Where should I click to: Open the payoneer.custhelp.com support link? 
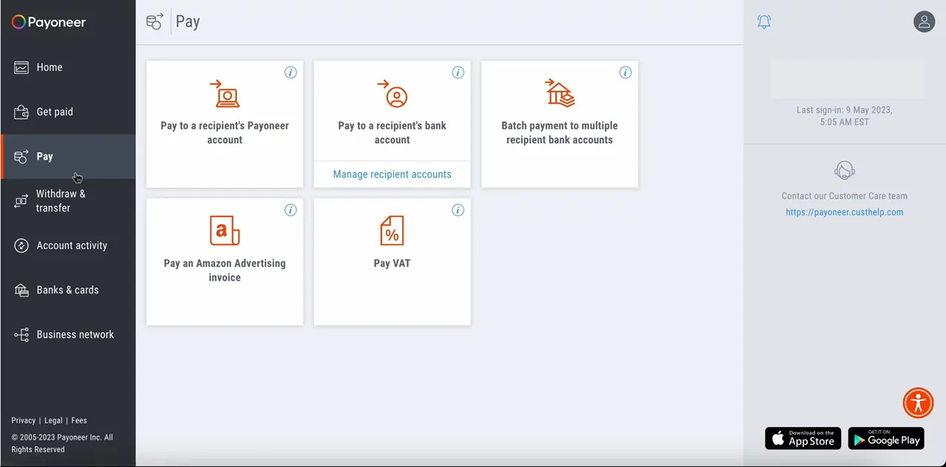(x=844, y=212)
